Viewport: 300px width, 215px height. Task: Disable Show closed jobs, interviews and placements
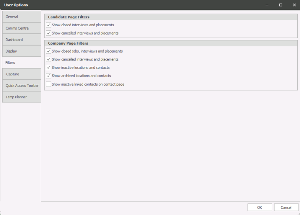click(x=48, y=51)
